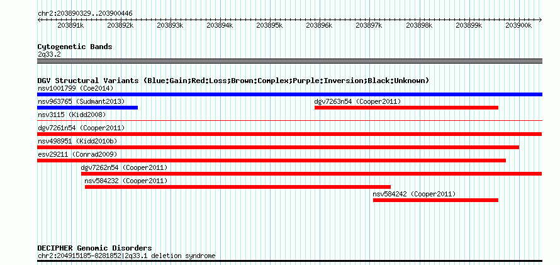The width and height of the screenshot is (560, 265).
Task: Click the 2q33.2 band label
Action: (49, 54)
